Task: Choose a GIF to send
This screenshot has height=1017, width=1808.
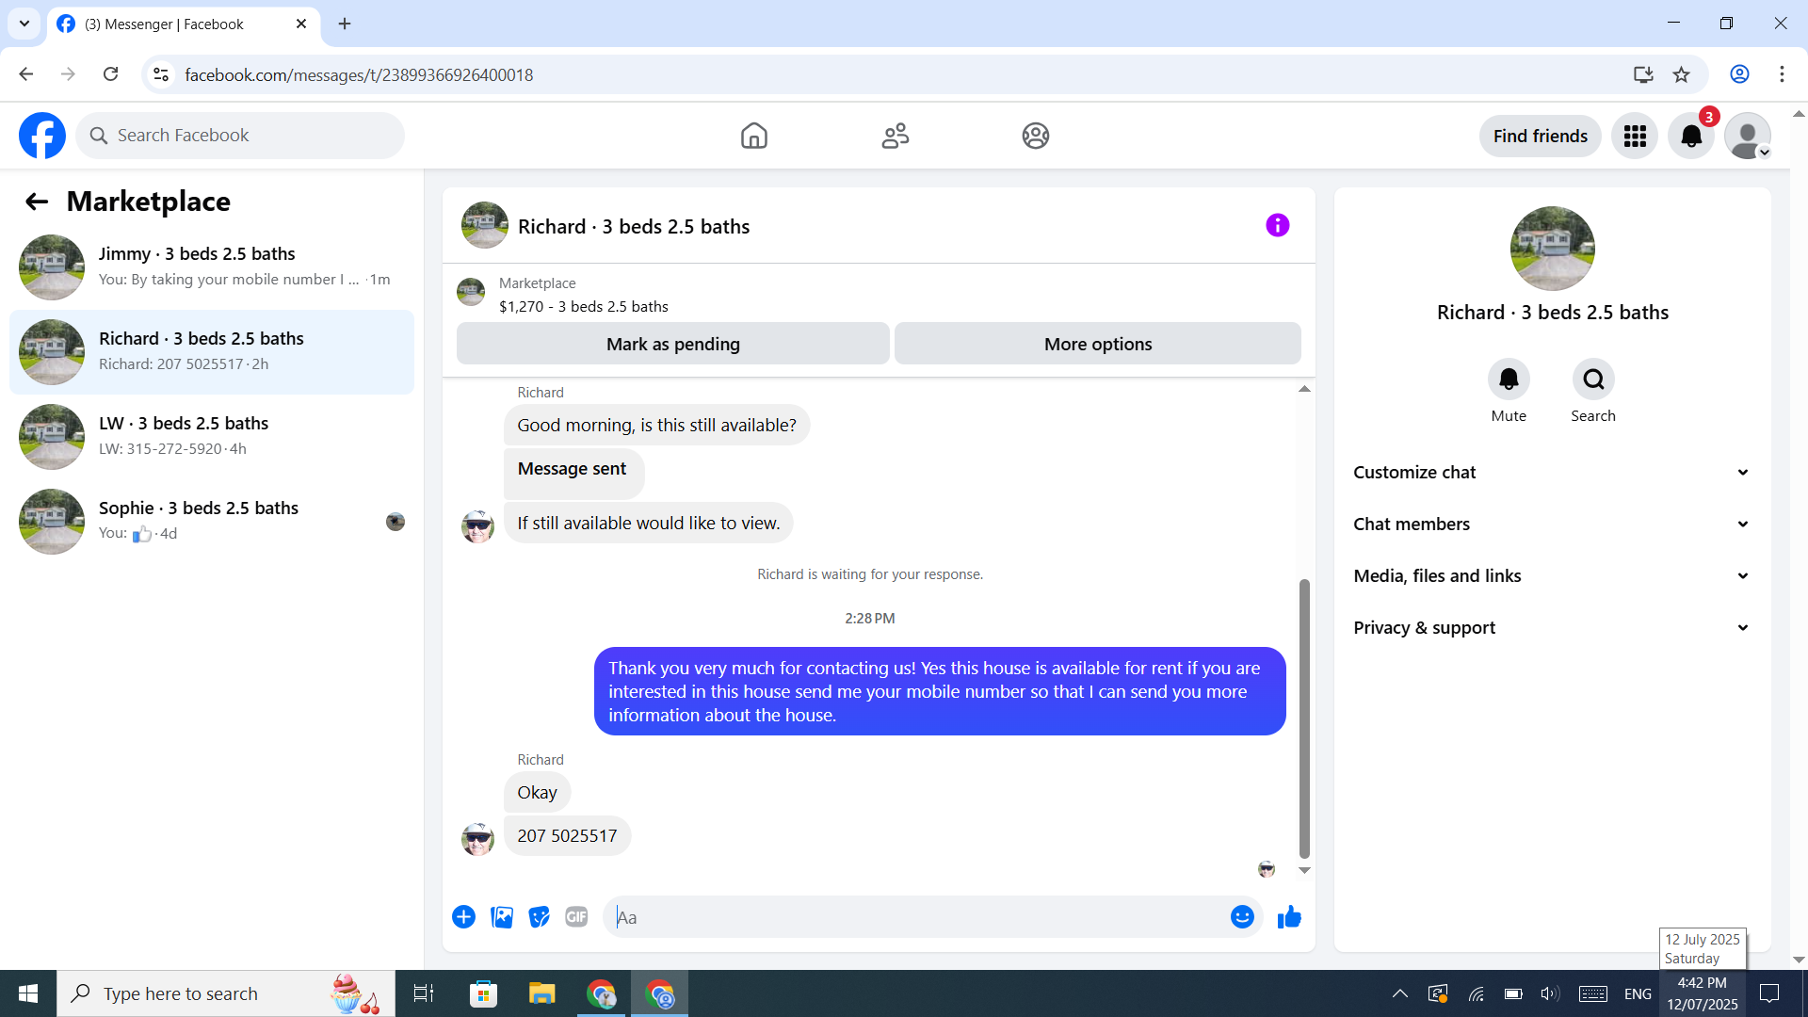Action: (576, 917)
